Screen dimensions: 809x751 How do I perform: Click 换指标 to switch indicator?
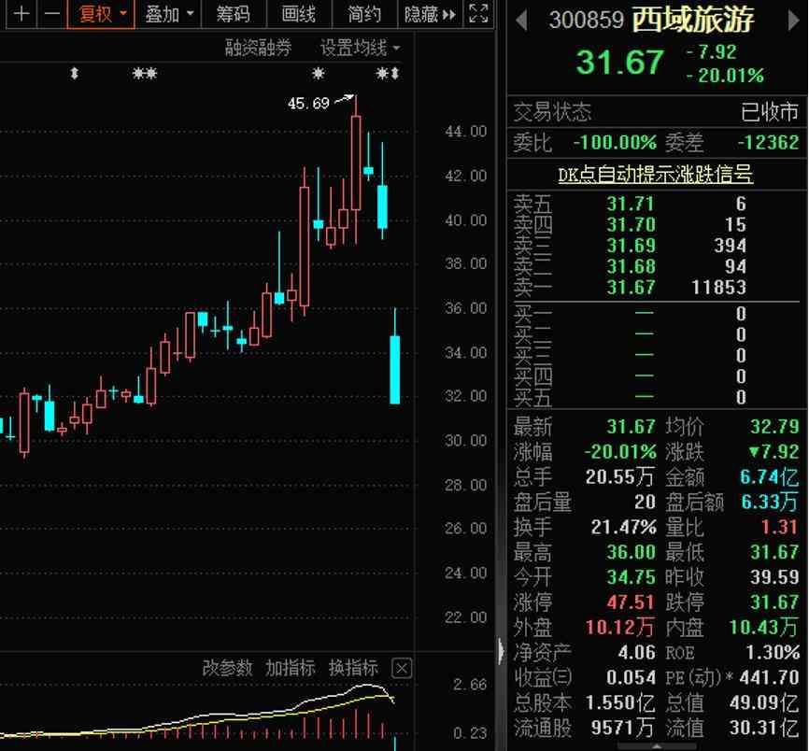pyautogui.click(x=353, y=668)
